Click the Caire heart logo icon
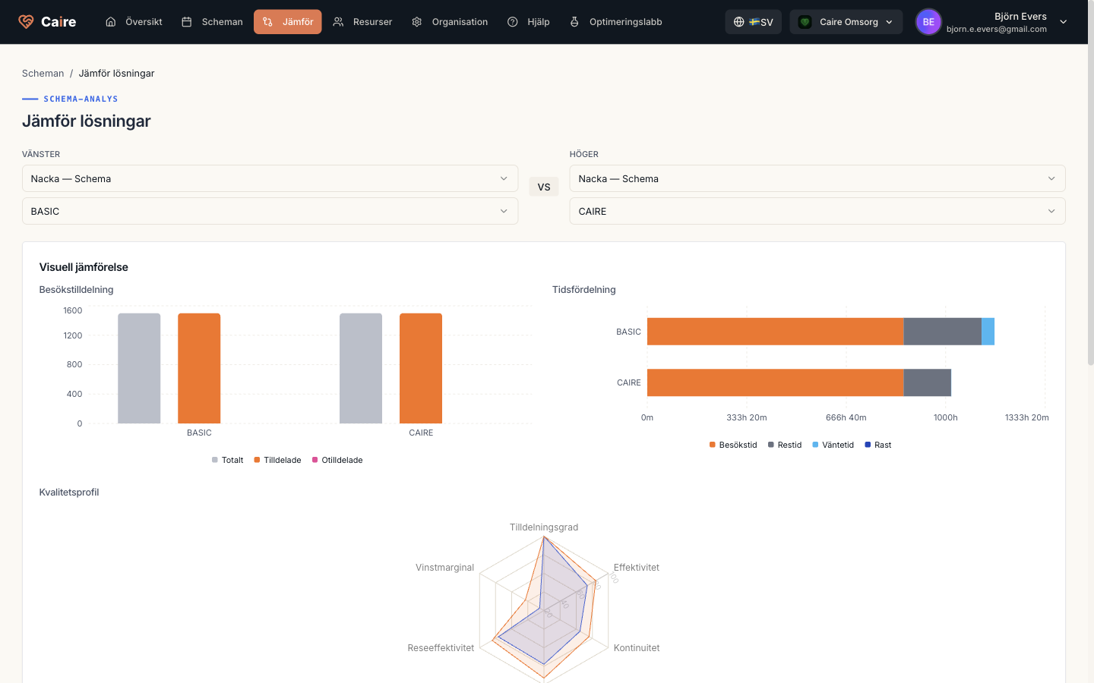 pyautogui.click(x=27, y=22)
